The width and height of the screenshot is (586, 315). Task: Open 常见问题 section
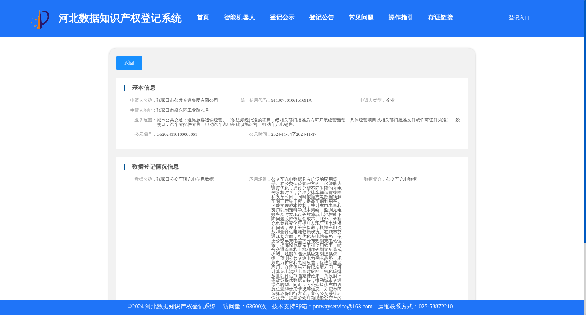[x=361, y=18]
